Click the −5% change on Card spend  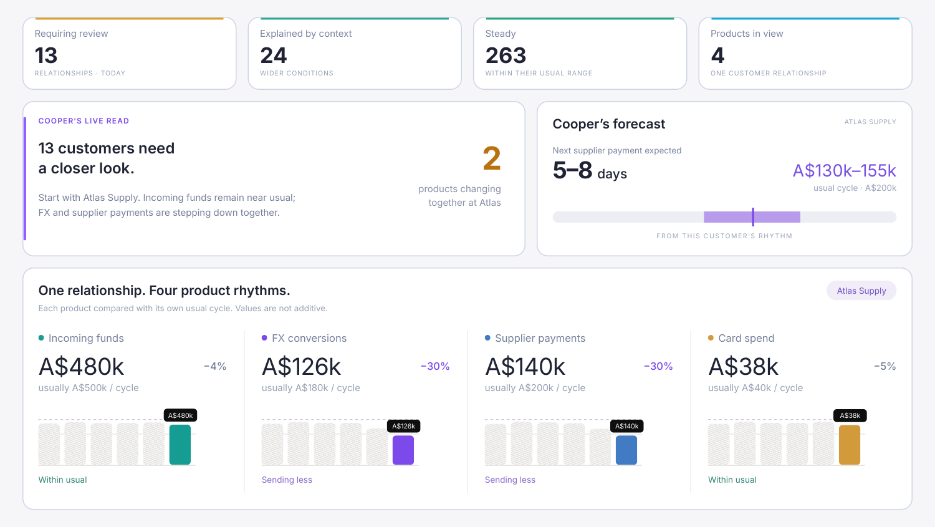coord(885,366)
